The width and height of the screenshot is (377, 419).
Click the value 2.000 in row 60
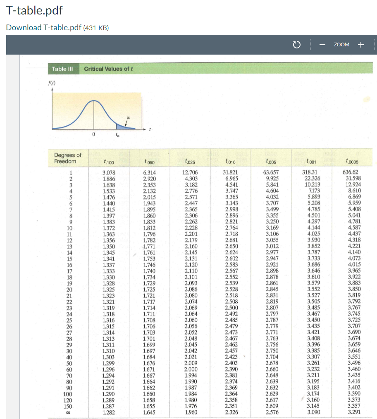191,369
